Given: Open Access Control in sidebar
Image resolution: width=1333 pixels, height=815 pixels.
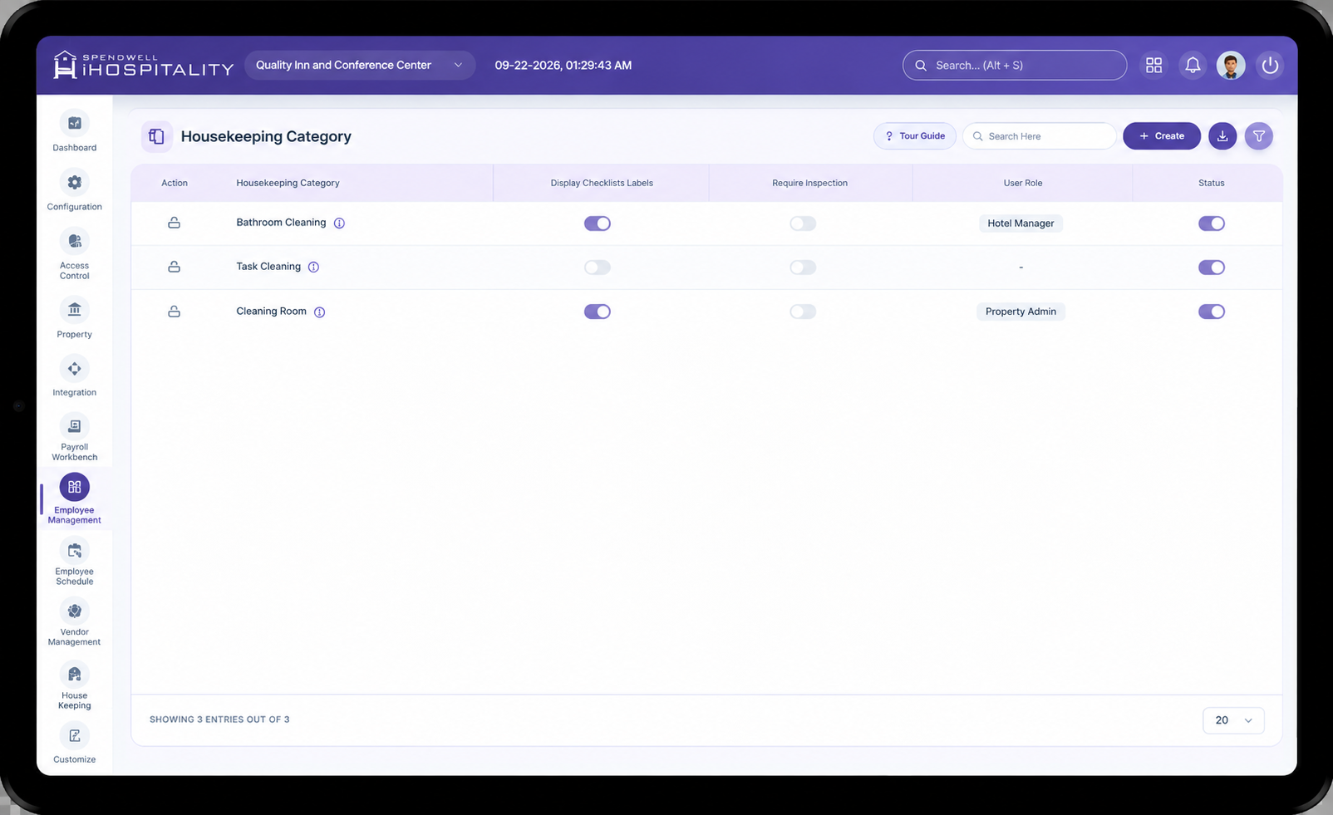Looking at the screenshot, I should coord(74,241).
